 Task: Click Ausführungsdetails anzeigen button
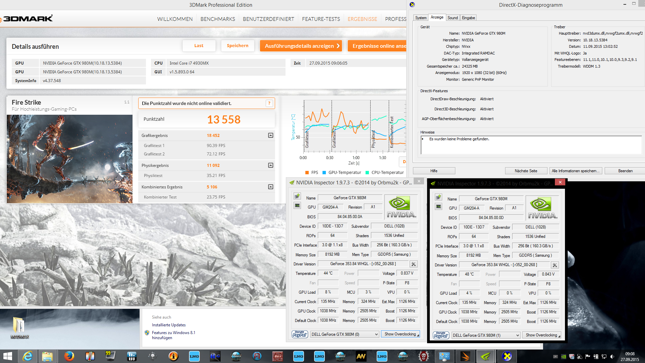301,46
